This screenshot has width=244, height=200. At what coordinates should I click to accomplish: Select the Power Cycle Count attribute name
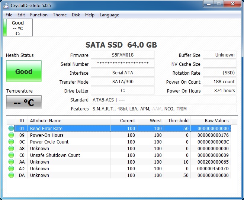pyautogui.click(x=49, y=142)
